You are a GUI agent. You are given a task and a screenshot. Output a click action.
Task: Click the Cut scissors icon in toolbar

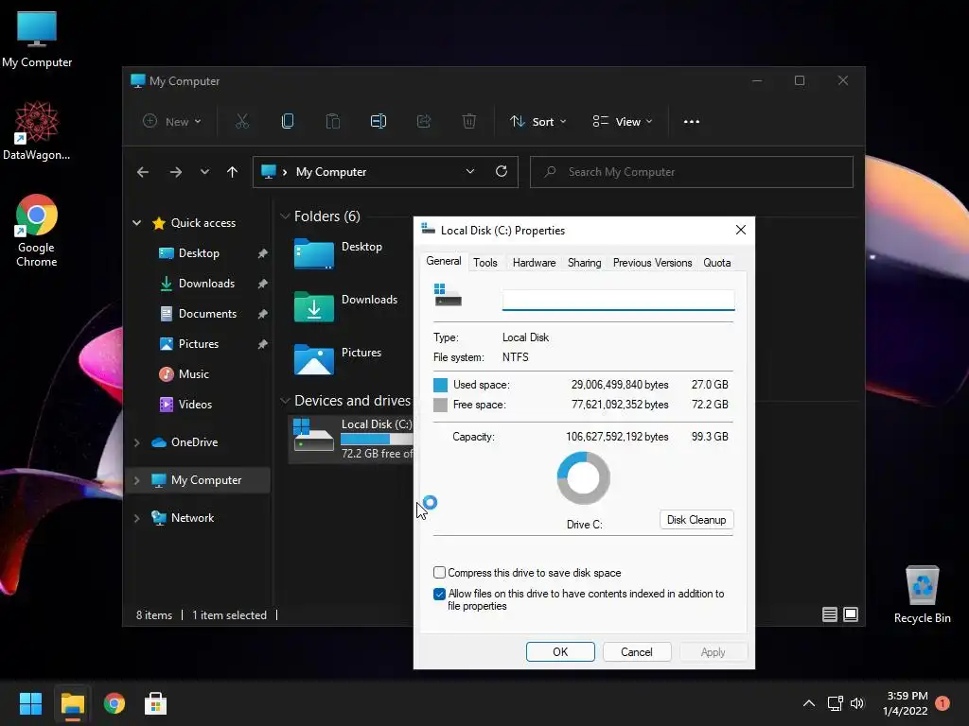pos(241,122)
